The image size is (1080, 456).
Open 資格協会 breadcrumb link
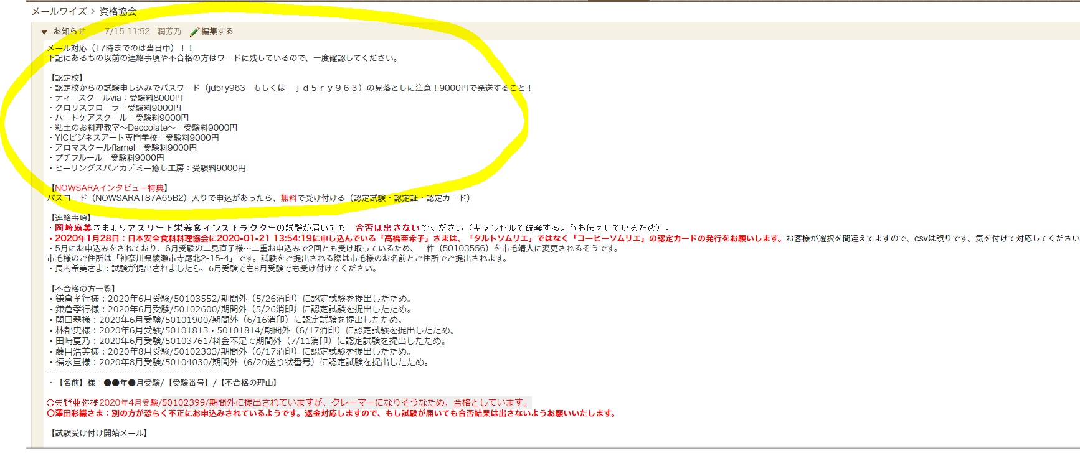118,11
